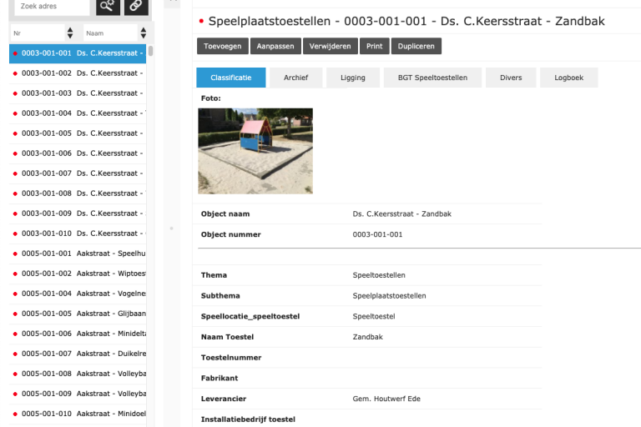Switch to the Archief tab
The width and height of the screenshot is (641, 427).
coord(296,78)
